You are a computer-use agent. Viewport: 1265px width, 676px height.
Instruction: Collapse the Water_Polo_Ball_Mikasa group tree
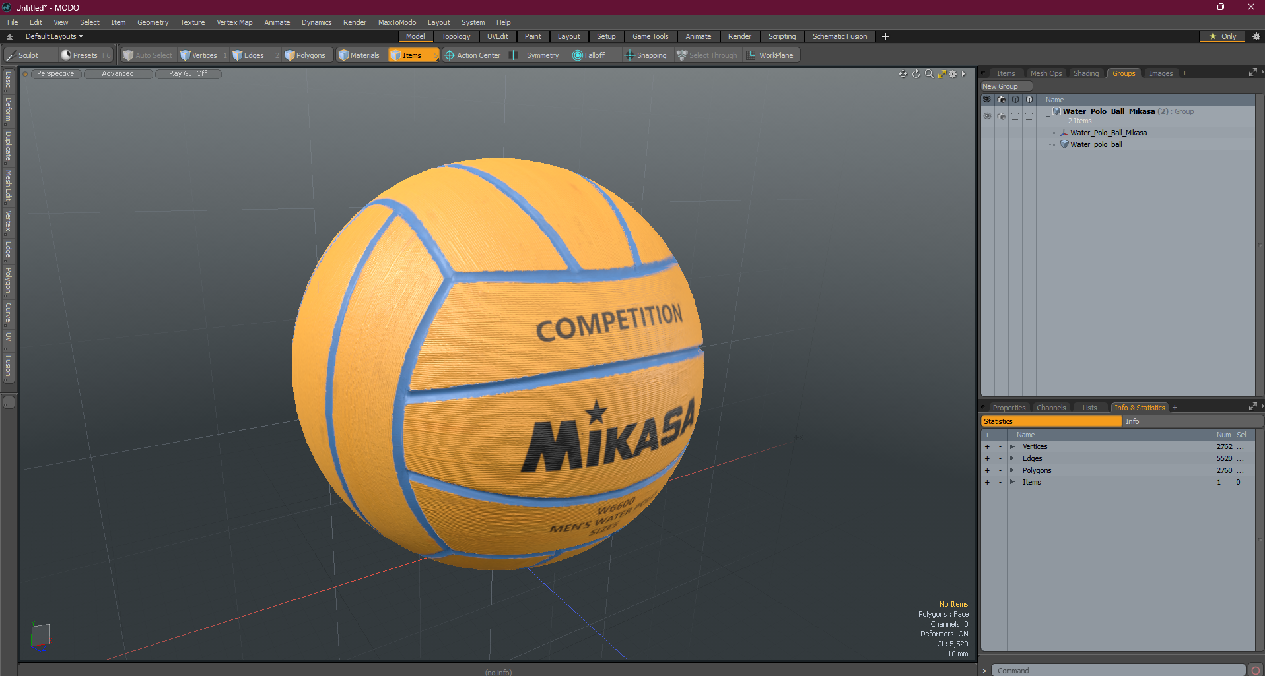coord(1048,116)
